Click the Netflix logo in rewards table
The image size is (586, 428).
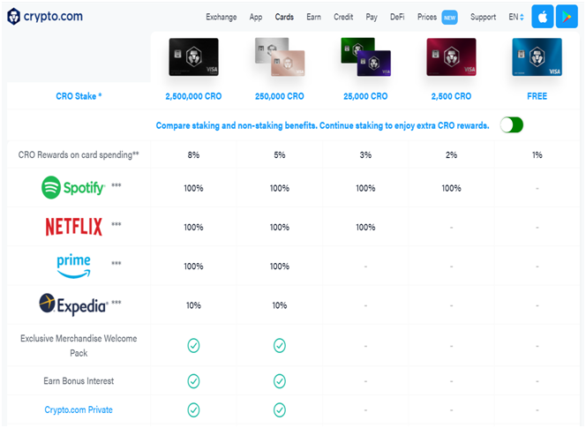pyautogui.click(x=73, y=227)
